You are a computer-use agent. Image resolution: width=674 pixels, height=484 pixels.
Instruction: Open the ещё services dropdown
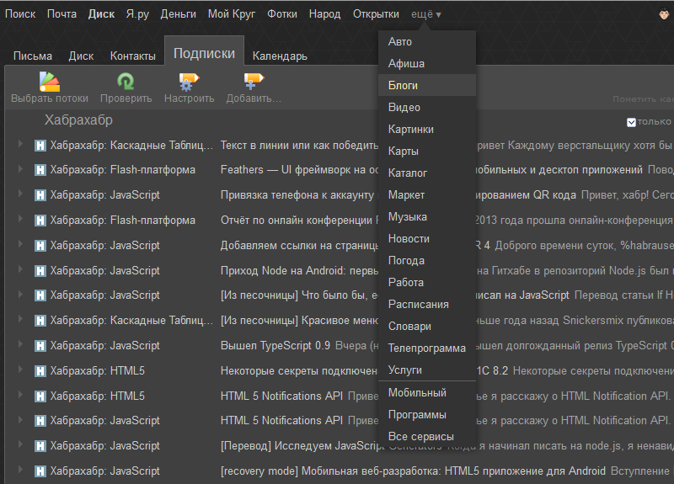point(425,14)
